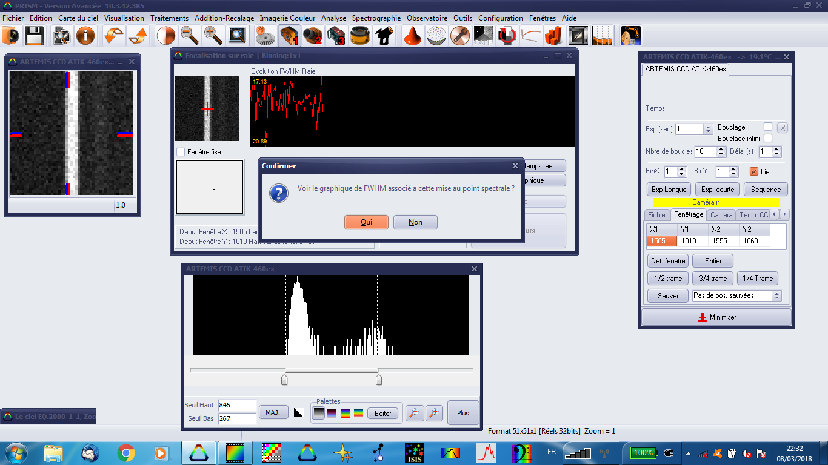This screenshot has width=828, height=465.
Task: Click the zoom out magnifier in main toolbar
Action: point(190,36)
